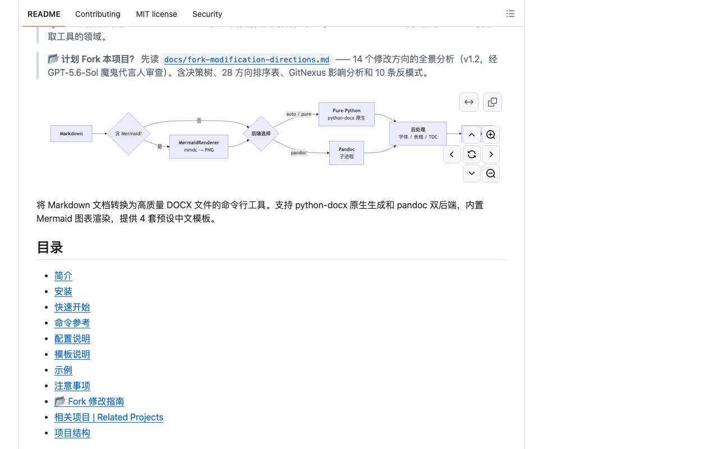Open the 命令参考 section link
This screenshot has width=718, height=449.
(x=72, y=323)
